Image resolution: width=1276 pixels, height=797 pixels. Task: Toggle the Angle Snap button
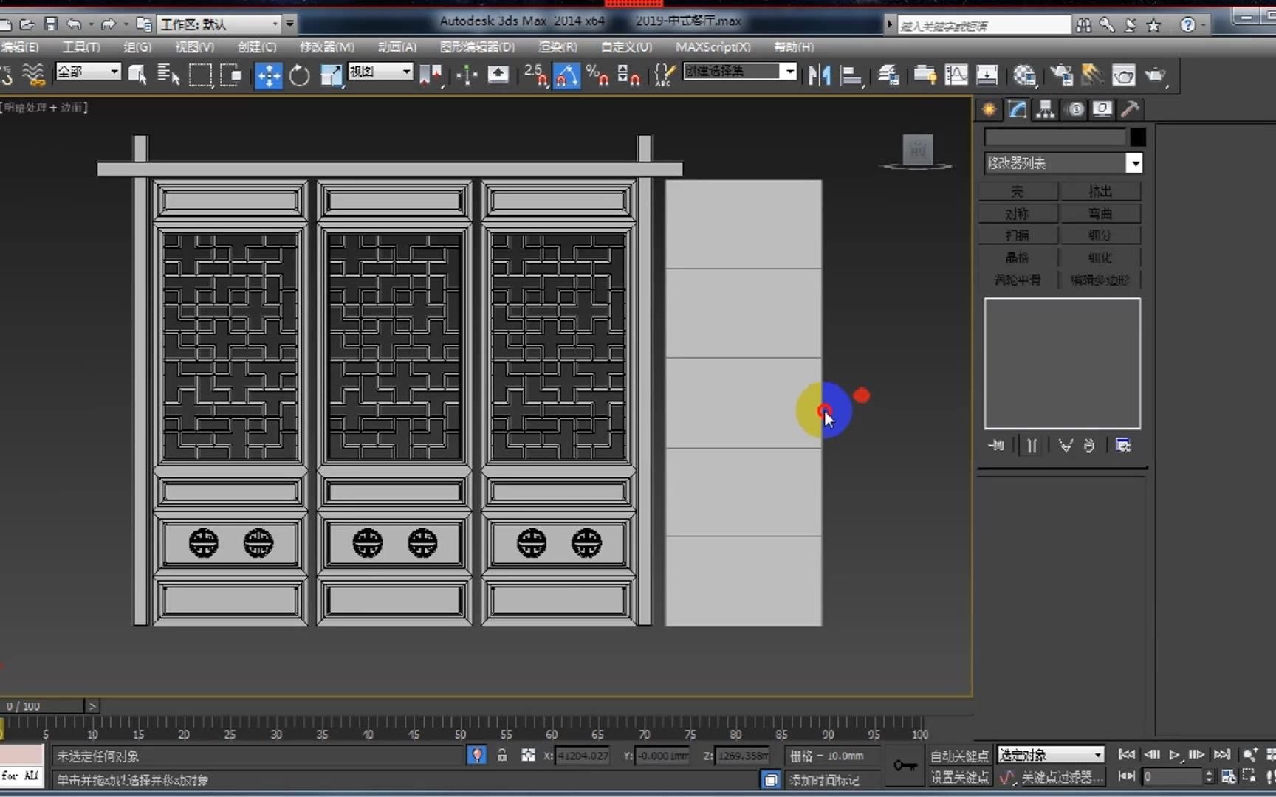[x=566, y=75]
